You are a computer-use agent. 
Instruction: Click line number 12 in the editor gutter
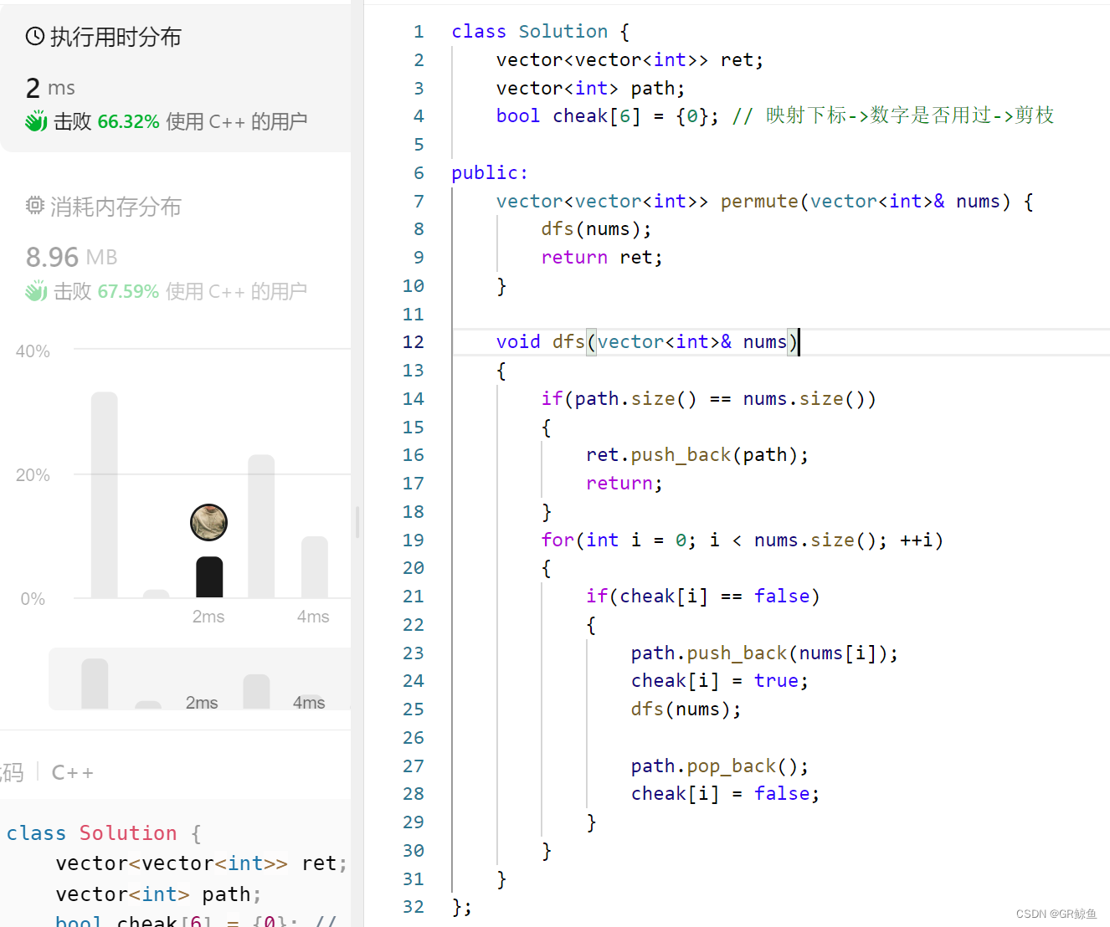[x=414, y=342]
